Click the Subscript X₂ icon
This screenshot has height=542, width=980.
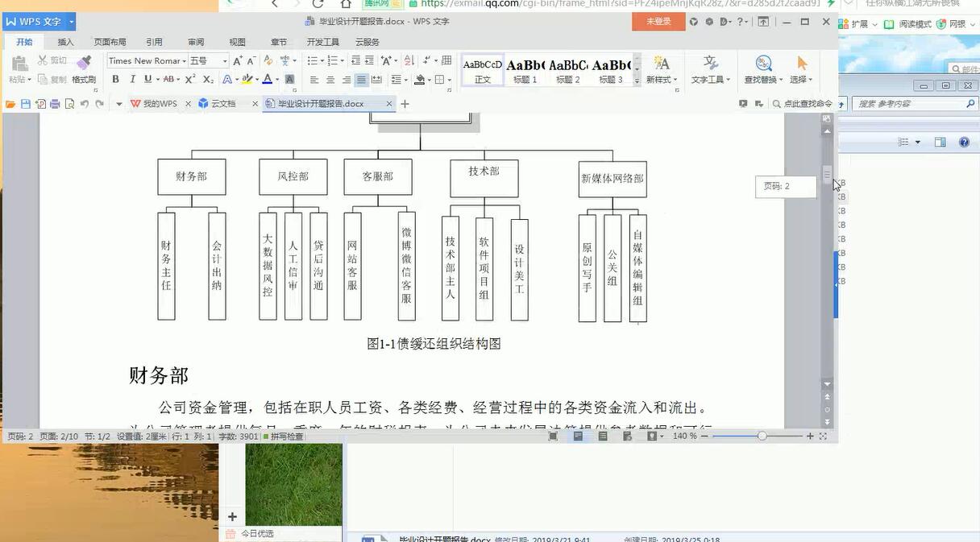click(208, 79)
